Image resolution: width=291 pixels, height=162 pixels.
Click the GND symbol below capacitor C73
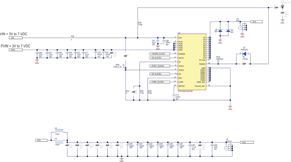click(230, 106)
